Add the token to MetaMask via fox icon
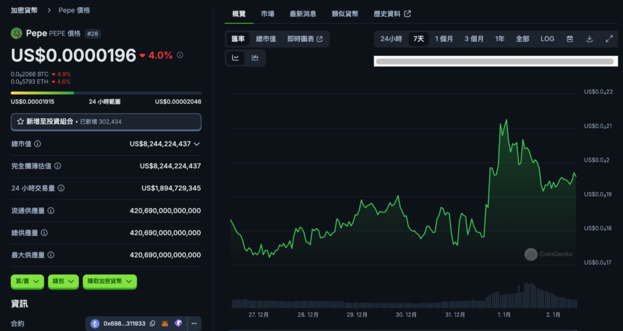Image resolution: width=623 pixels, height=331 pixels. tap(166, 323)
